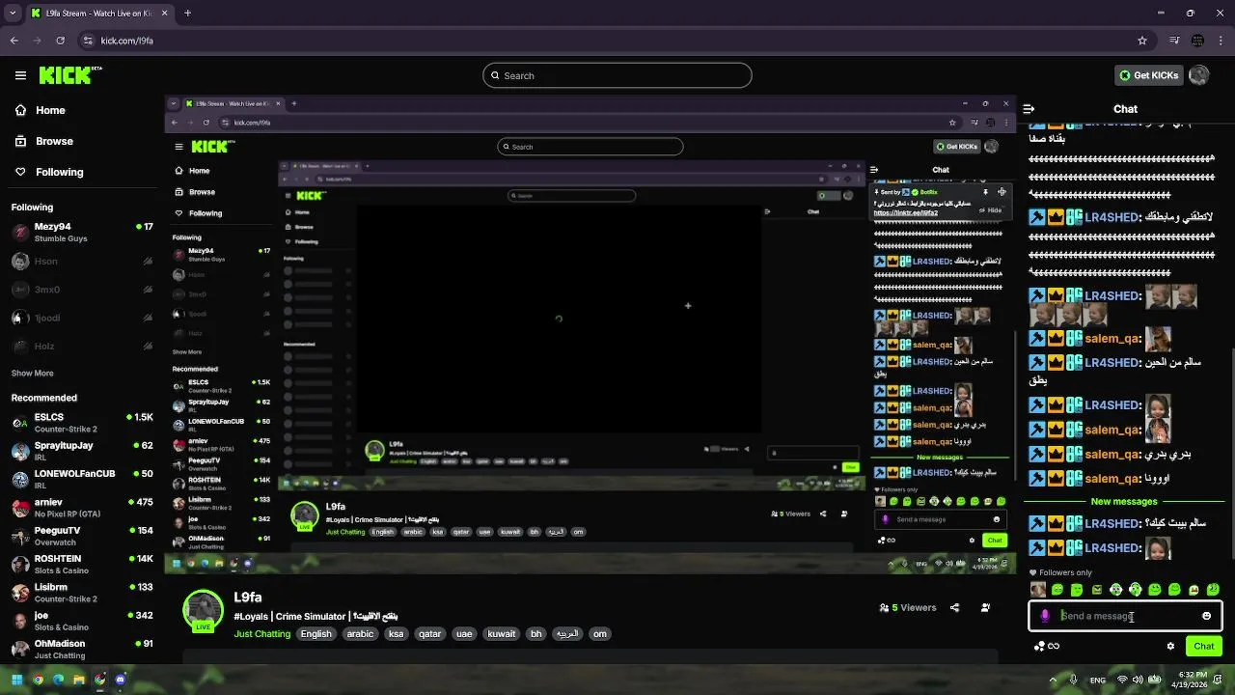This screenshot has width=1235, height=695.
Task: Open Browse in the left sidebar
Action: [x=43, y=141]
